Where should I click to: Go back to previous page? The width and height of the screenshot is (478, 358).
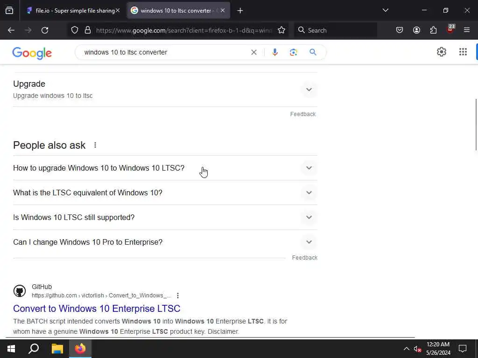pyautogui.click(x=11, y=30)
